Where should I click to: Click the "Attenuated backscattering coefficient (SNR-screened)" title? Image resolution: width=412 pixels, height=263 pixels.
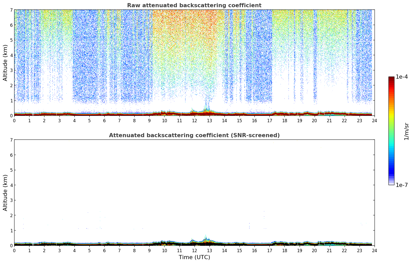(194, 135)
